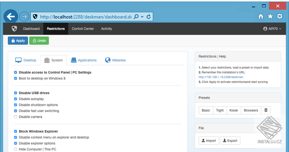Click the browser Back arrow button
Screen dimensions: 289x152
(11, 17)
